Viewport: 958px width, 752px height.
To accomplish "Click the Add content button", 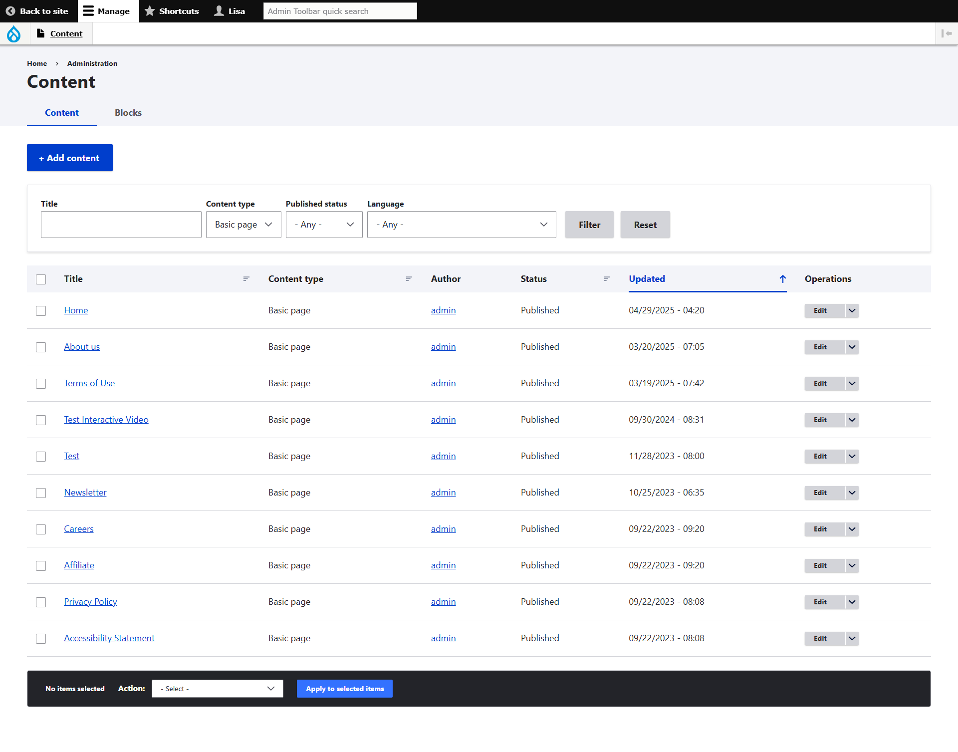I will 70,158.
